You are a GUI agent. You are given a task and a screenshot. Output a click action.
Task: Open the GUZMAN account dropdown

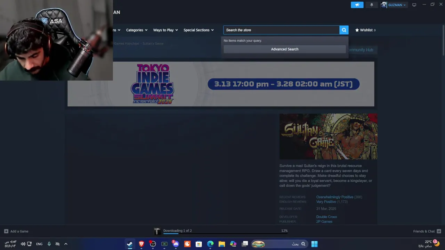click(x=397, y=5)
